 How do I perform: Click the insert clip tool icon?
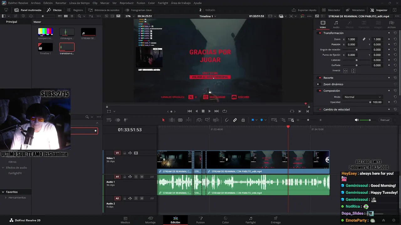click(x=199, y=120)
